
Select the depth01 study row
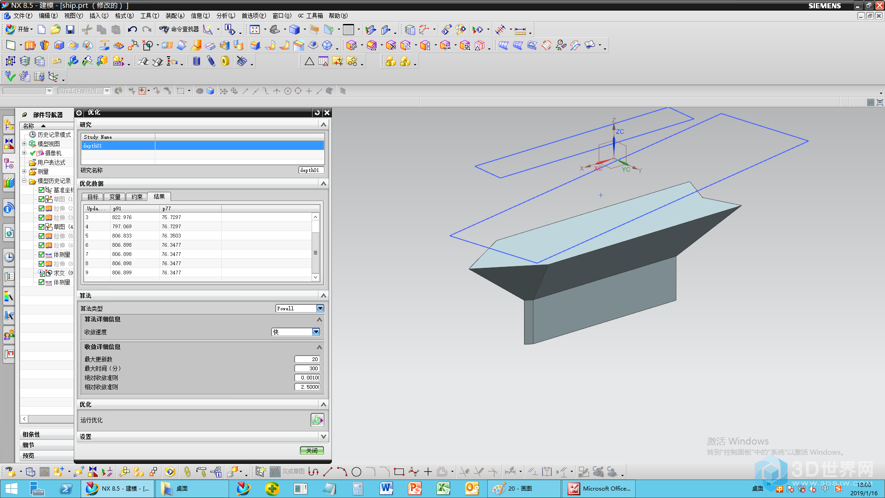[x=203, y=146]
